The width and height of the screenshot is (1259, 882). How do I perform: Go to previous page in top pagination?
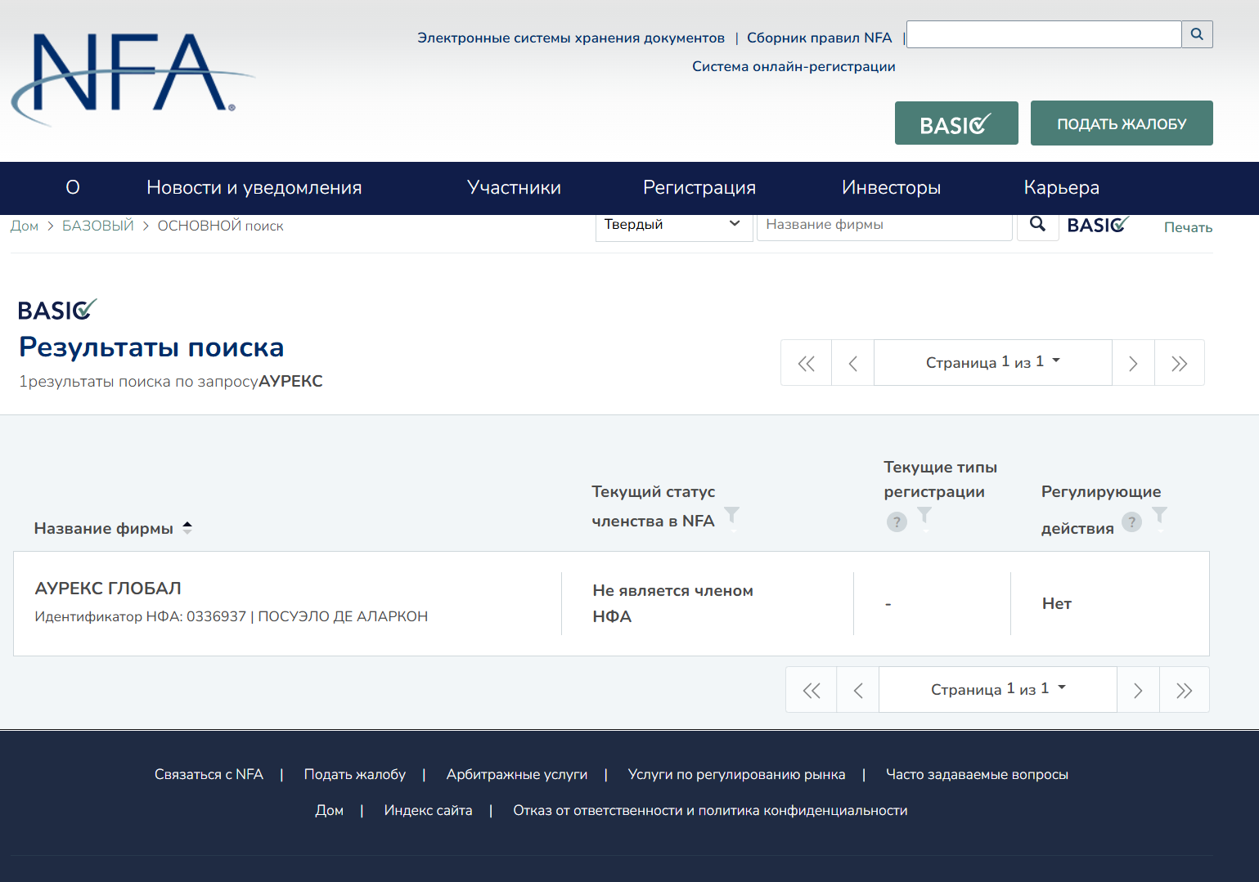pyautogui.click(x=853, y=363)
